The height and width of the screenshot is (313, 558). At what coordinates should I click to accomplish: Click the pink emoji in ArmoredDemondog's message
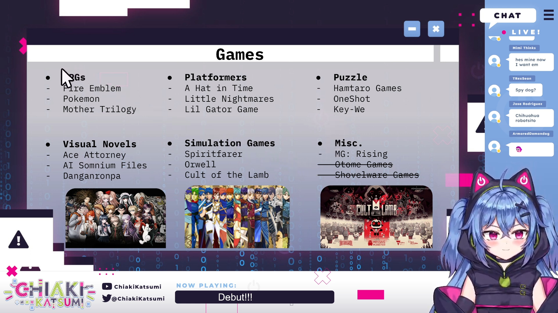tap(519, 150)
